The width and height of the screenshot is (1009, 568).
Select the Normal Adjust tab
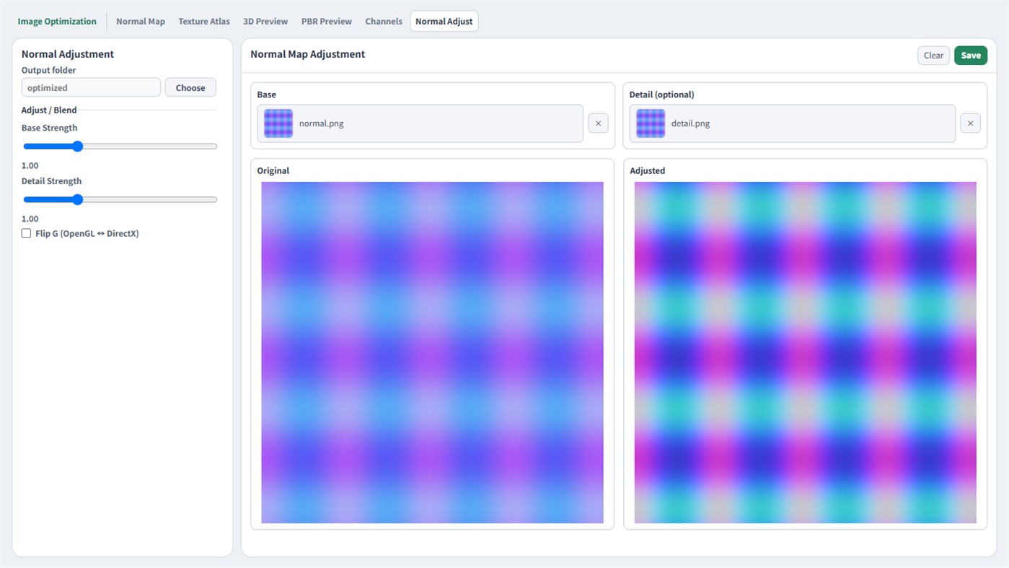[444, 22]
